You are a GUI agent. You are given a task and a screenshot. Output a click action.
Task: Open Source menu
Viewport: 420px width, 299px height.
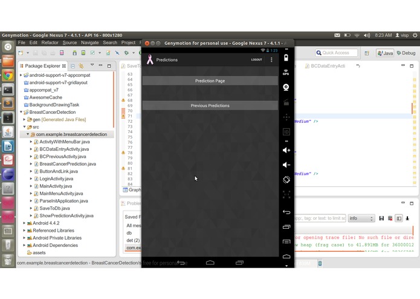(69, 42)
